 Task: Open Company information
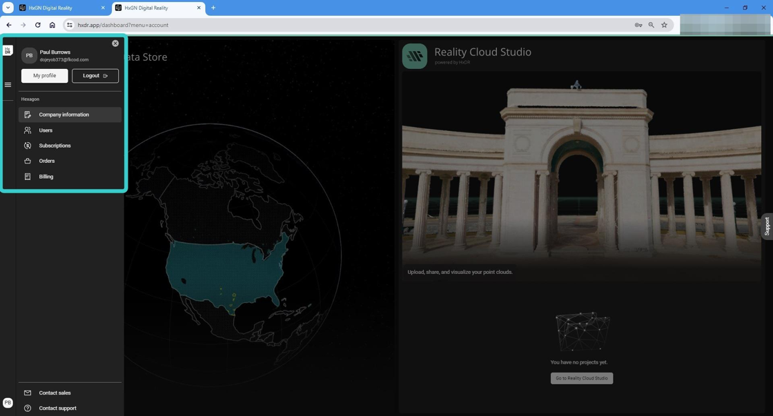tap(70, 115)
